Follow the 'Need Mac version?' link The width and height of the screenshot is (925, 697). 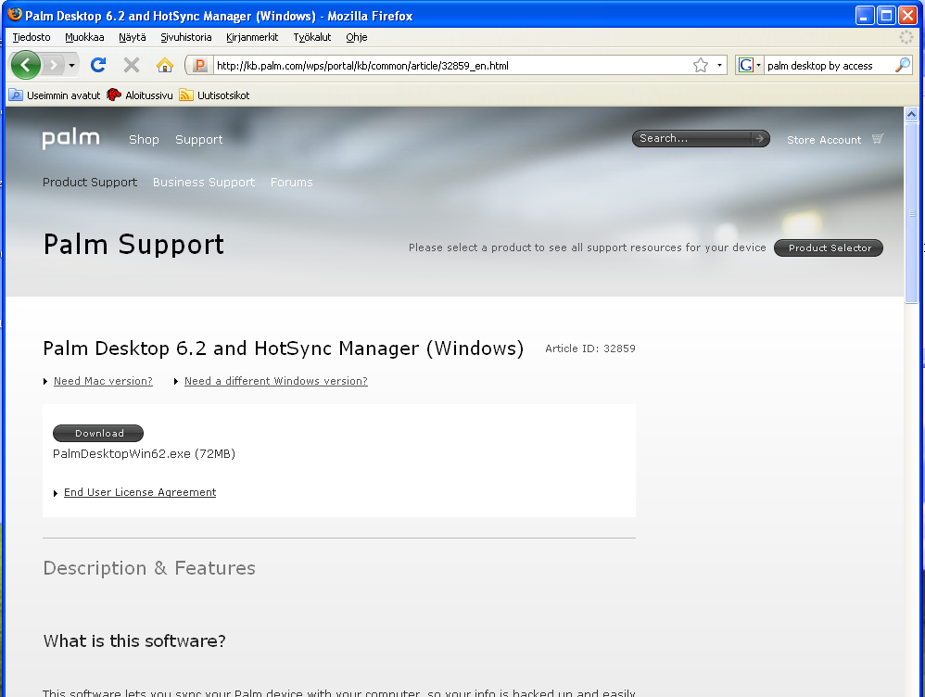point(103,381)
